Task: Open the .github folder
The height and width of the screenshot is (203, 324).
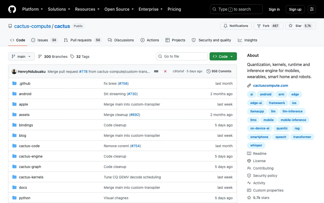Action: [x=25, y=83]
